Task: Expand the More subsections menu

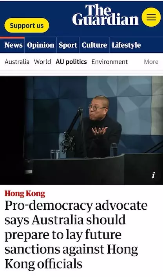Action: 151,62
